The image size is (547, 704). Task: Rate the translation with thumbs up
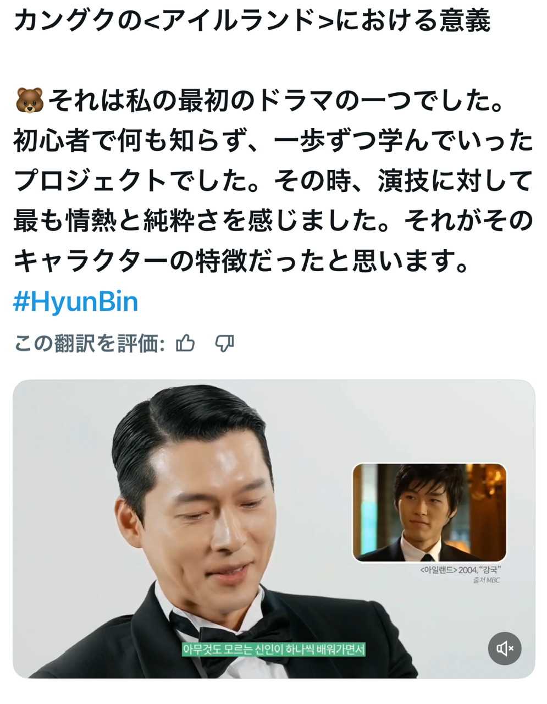(x=185, y=344)
